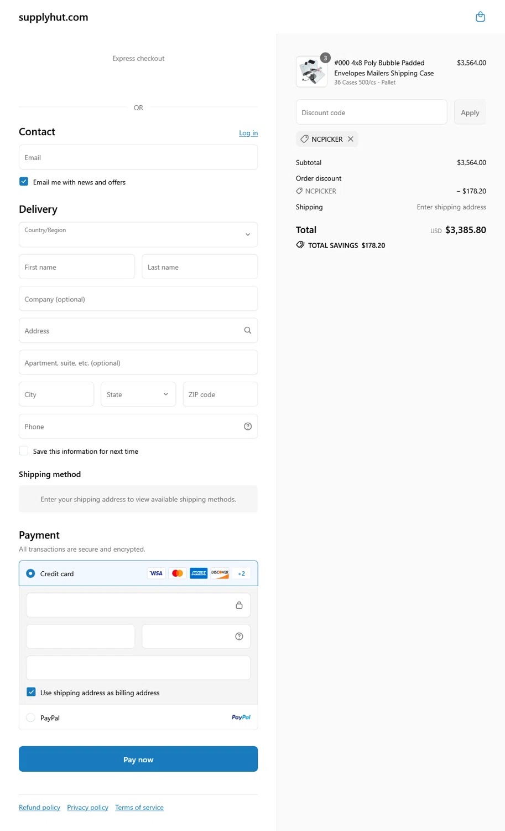Click the Visa card logo
This screenshot has height=831, width=505.
coord(156,573)
